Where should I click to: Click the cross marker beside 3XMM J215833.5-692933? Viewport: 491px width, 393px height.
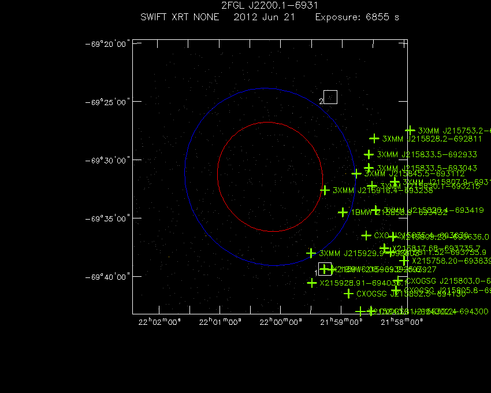pyautogui.click(x=369, y=154)
